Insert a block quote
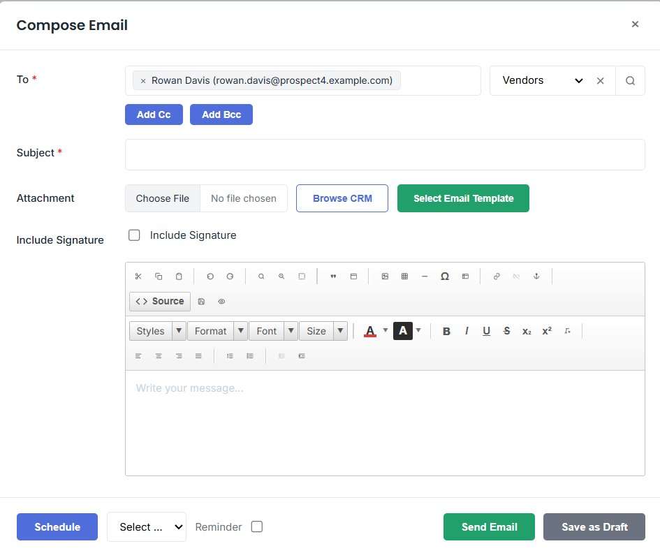The image size is (660, 553). 333,276
